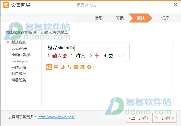The width and height of the screenshot is (181, 126).
Task: Pick the 简易线条 skin
Action: click(19, 80)
